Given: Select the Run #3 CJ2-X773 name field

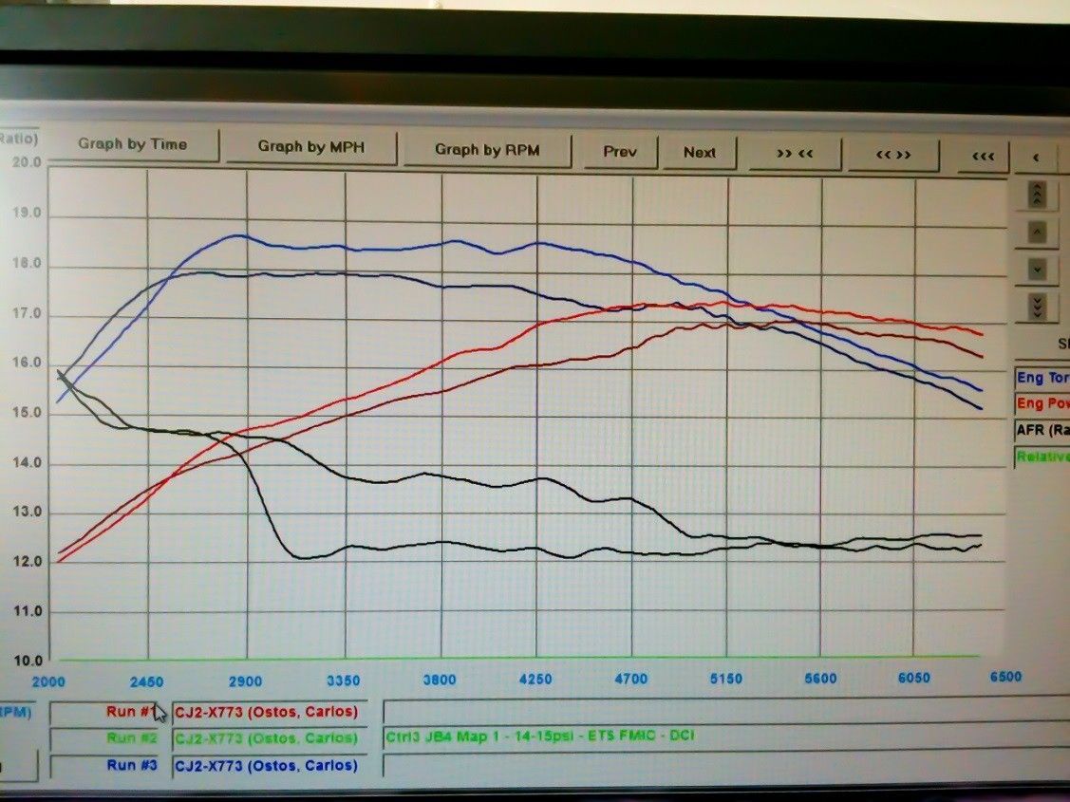Looking at the screenshot, I should 274,765.
